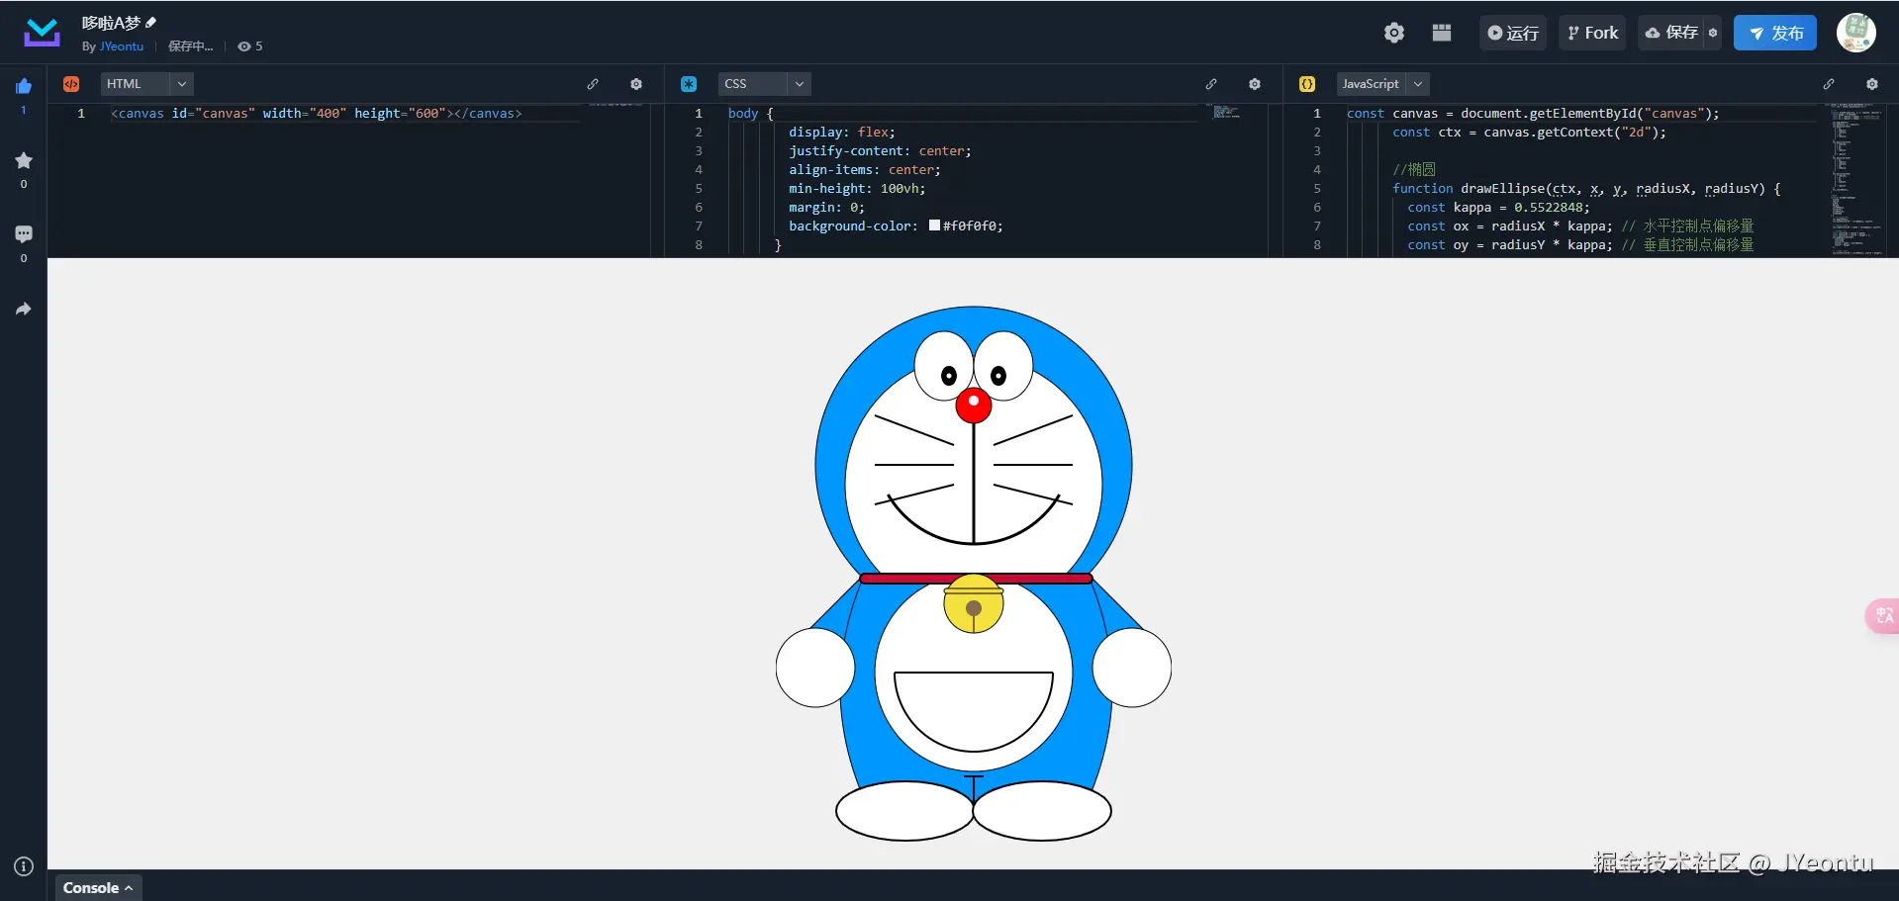
Task: Click the "const oy = radiusY * kappa" line
Action: pos(1580,245)
